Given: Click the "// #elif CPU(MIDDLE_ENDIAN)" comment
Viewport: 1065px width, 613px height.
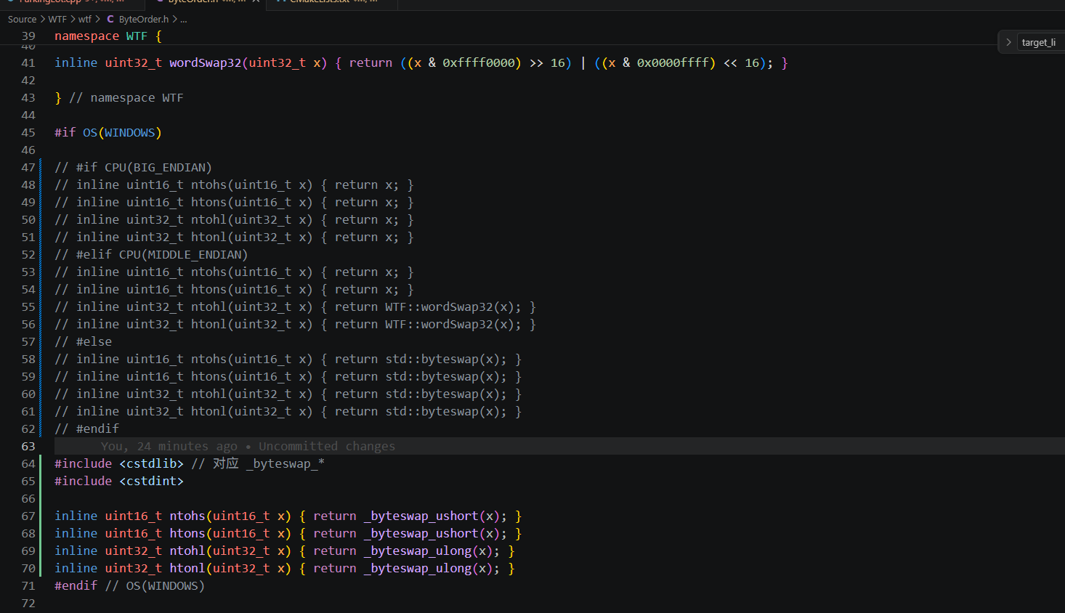Looking at the screenshot, I should click(151, 255).
